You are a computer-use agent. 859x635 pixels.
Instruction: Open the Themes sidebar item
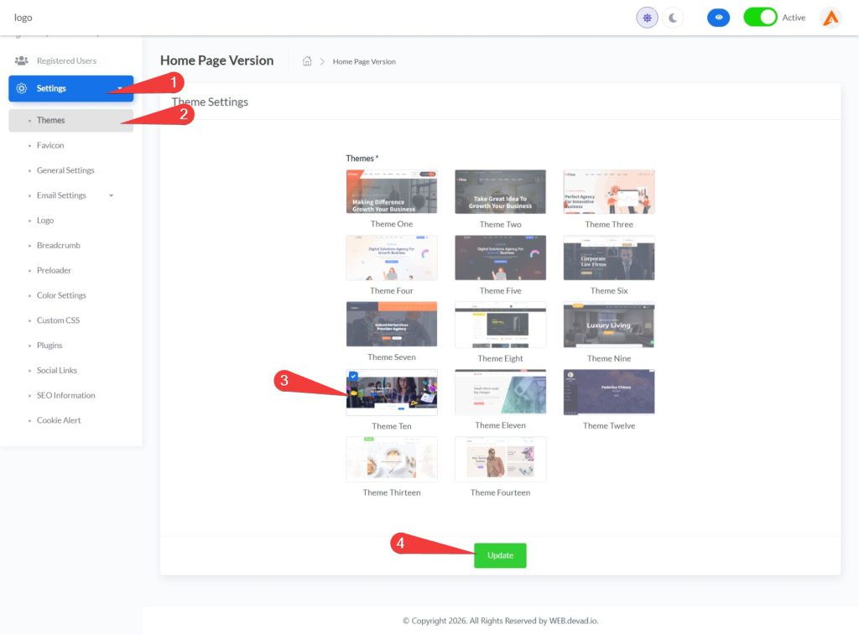(x=50, y=120)
